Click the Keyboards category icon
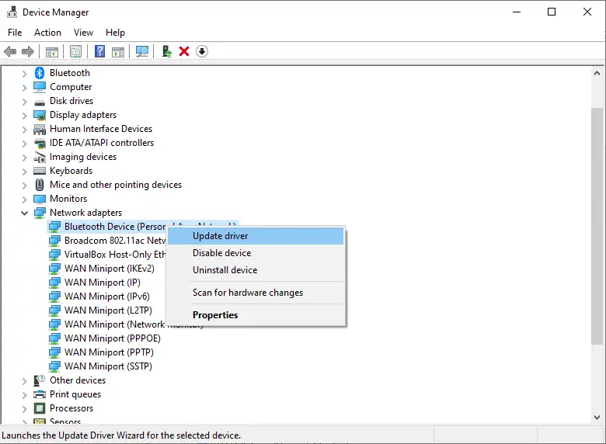 pos(40,171)
